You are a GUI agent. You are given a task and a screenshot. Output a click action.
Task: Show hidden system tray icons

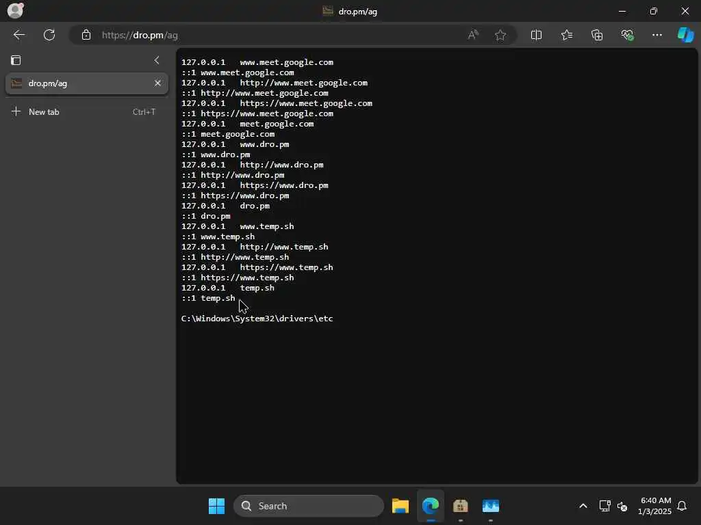[x=583, y=506]
